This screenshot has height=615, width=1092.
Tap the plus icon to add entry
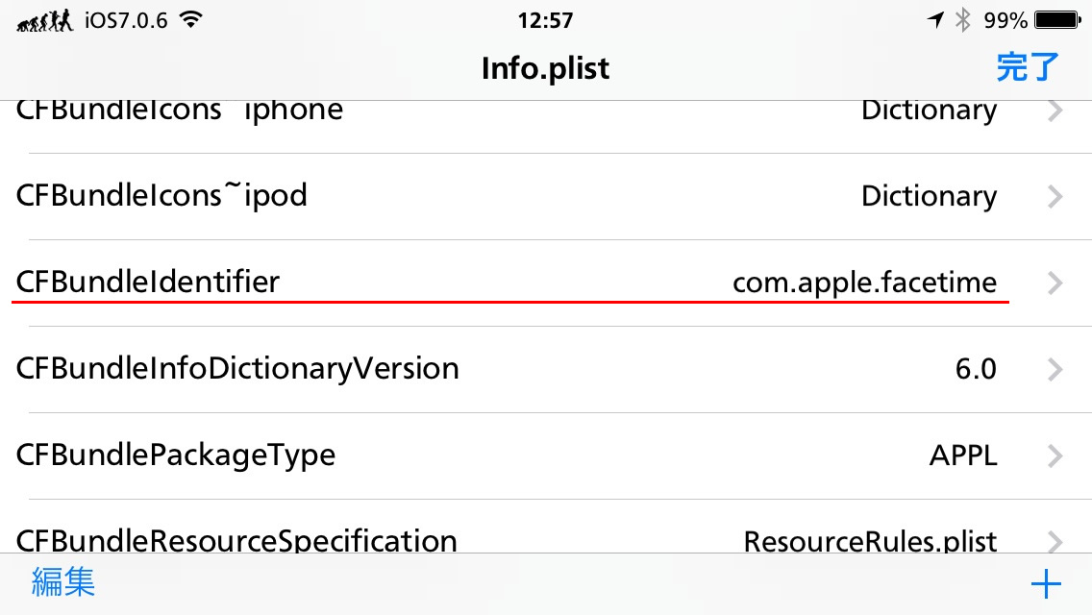1046,583
